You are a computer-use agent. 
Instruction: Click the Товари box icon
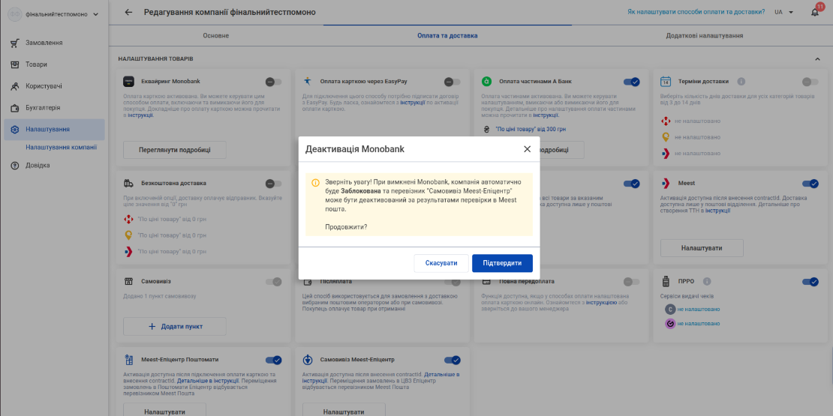(x=15, y=64)
